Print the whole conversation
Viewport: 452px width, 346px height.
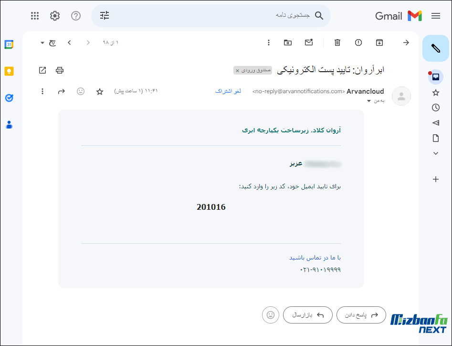click(x=60, y=70)
